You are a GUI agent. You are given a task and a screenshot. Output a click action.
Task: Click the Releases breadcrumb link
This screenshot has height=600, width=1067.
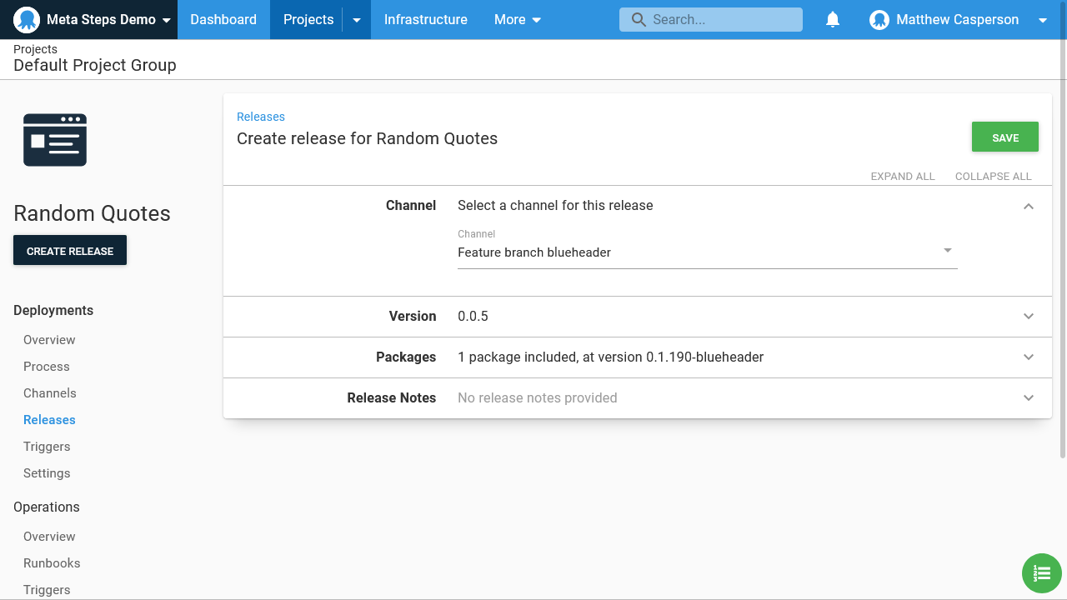[261, 117]
